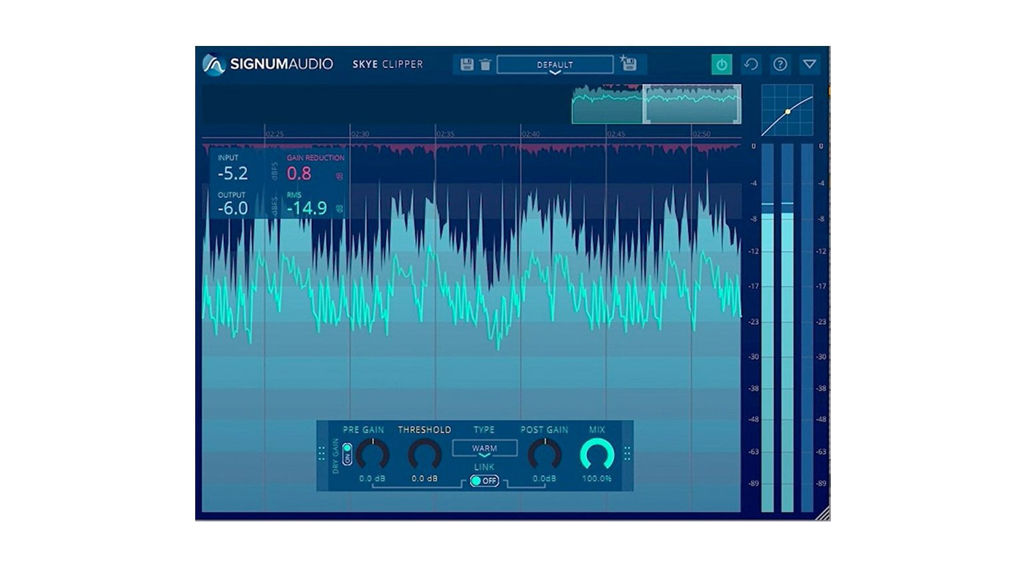Screen dimensions: 1026x566
Task: Open help with the question mark icon
Action: pyautogui.click(x=780, y=65)
